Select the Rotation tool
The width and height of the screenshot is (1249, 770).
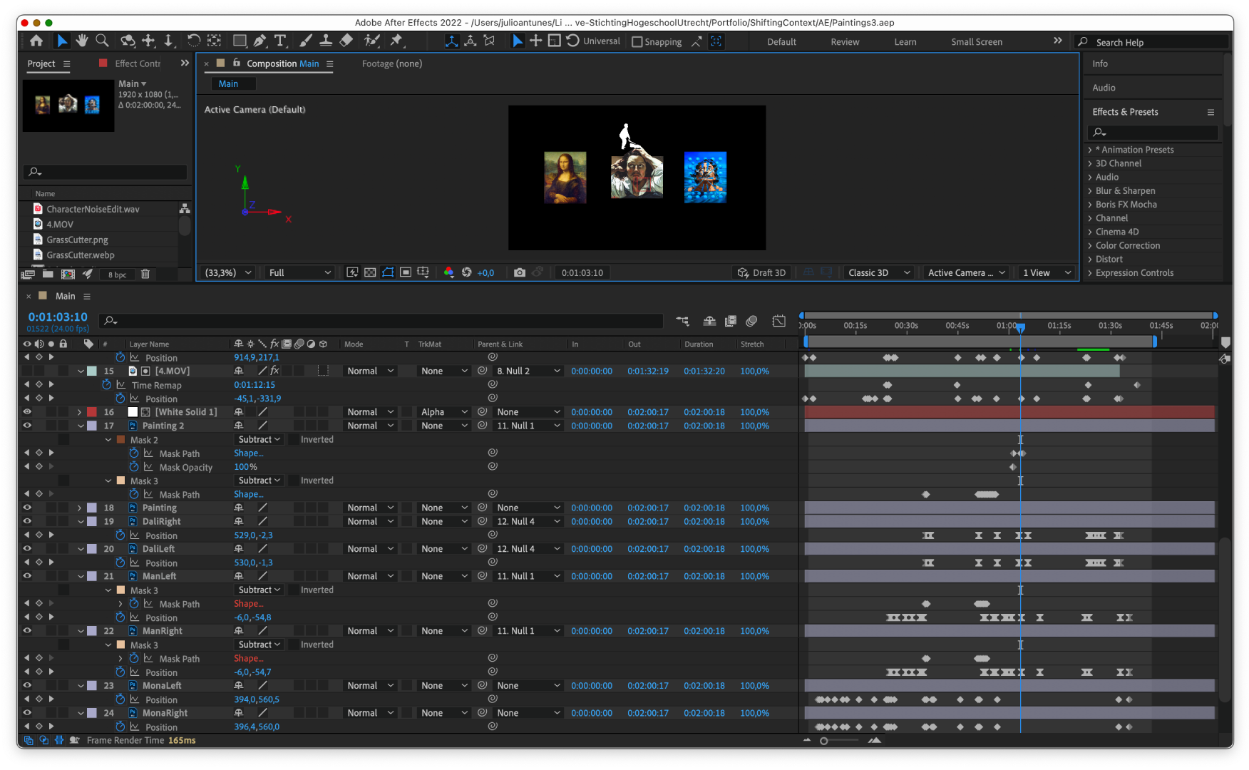click(193, 41)
